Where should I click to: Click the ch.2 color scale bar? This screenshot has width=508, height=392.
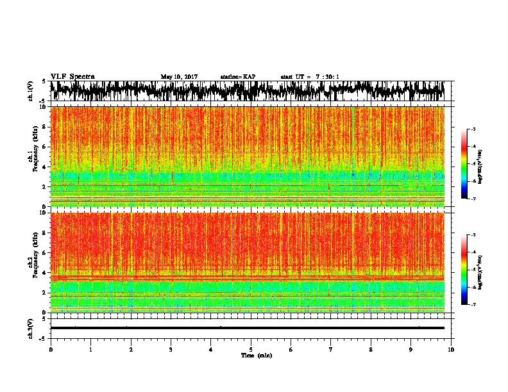(x=464, y=270)
